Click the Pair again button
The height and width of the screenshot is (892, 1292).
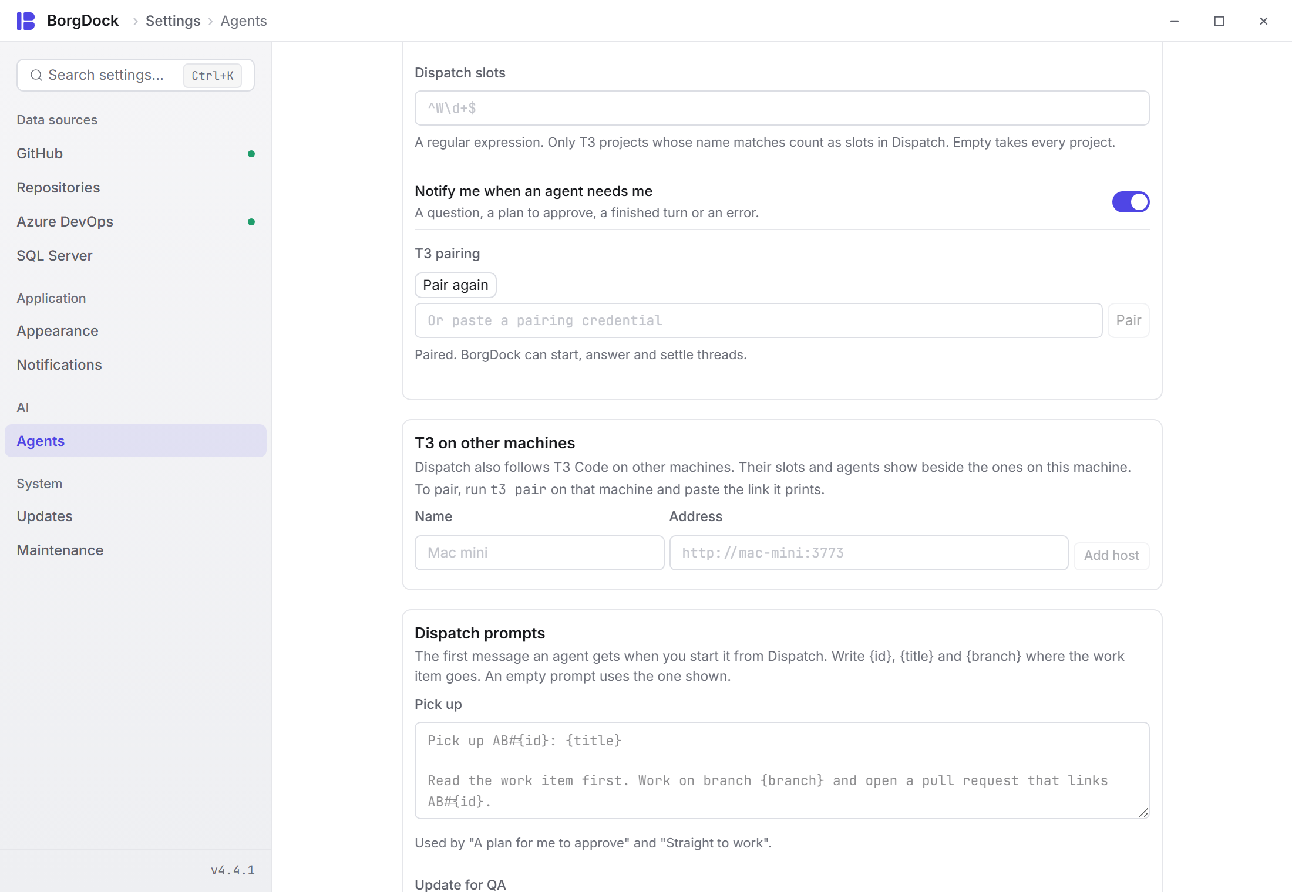click(x=456, y=285)
